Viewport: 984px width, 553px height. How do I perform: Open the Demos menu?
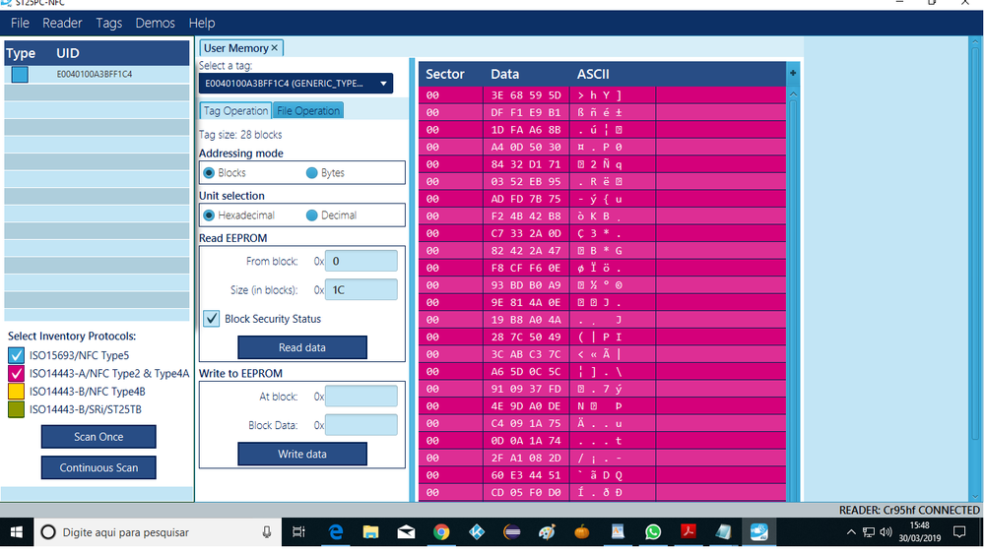155,24
